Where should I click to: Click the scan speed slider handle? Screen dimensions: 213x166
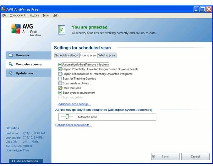[x=67, y=117]
